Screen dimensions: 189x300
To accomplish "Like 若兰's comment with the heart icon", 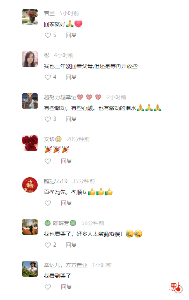I will [48, 35].
